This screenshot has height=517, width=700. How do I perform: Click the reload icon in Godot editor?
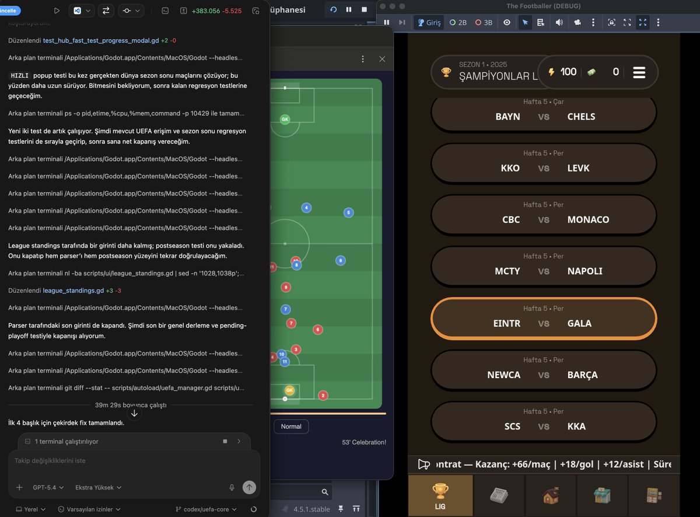tap(333, 9)
